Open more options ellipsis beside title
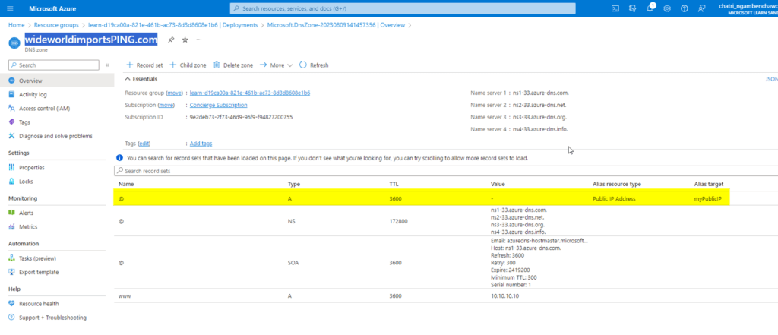 click(199, 40)
